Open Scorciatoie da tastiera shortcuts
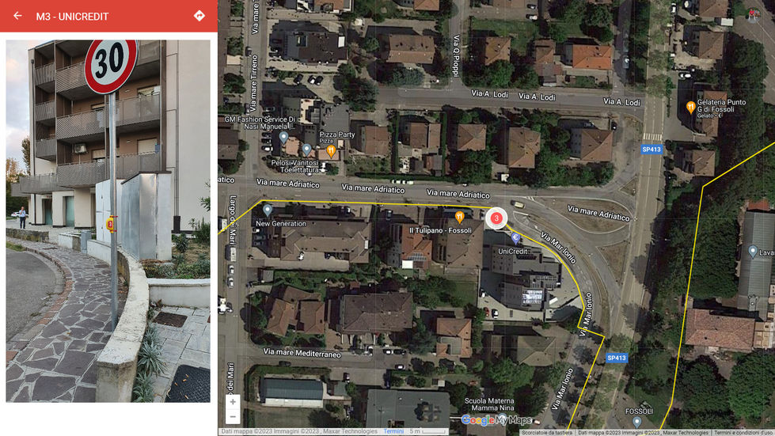The image size is (775, 436). tap(547, 433)
